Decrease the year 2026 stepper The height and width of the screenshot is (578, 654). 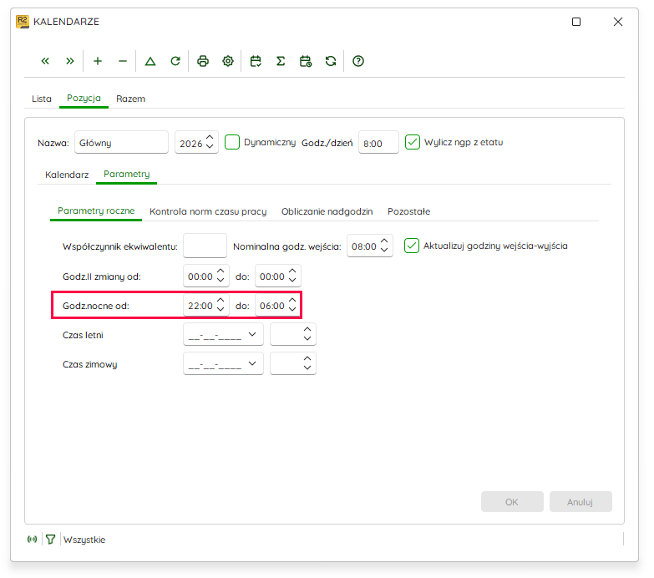tap(210, 146)
